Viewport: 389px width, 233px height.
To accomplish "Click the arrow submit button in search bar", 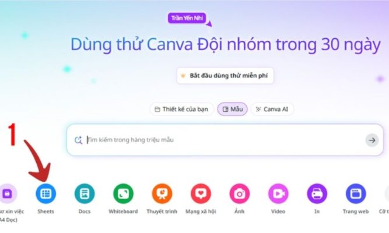I will tap(372, 140).
